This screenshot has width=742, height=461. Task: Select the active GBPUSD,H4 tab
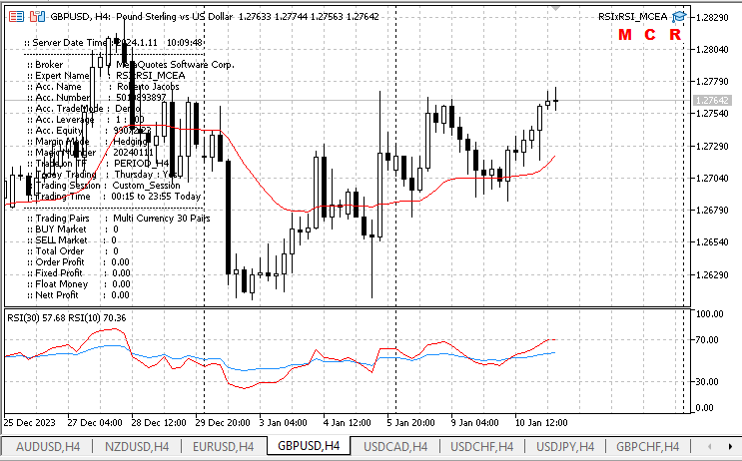click(x=310, y=446)
